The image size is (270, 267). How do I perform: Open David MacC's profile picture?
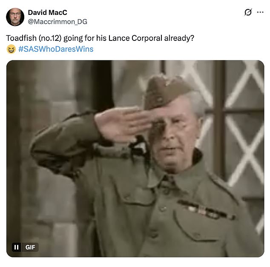15,17
